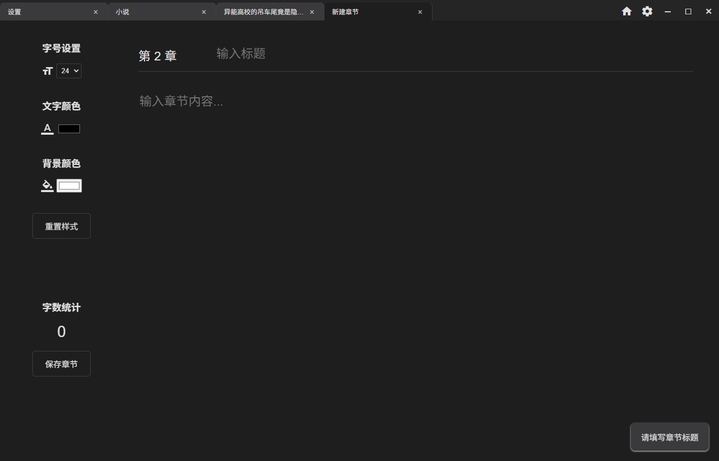The image size is (719, 461).
Task: Click the black text color swatch
Action: click(69, 129)
